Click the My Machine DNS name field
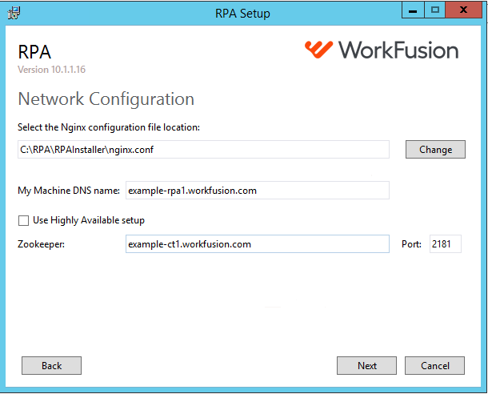The image size is (488, 394). (258, 191)
